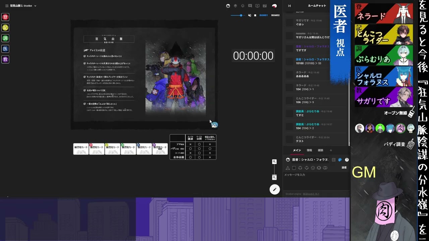
Task: Zoom out the board with the minus magnifier
Action: (x=274, y=177)
